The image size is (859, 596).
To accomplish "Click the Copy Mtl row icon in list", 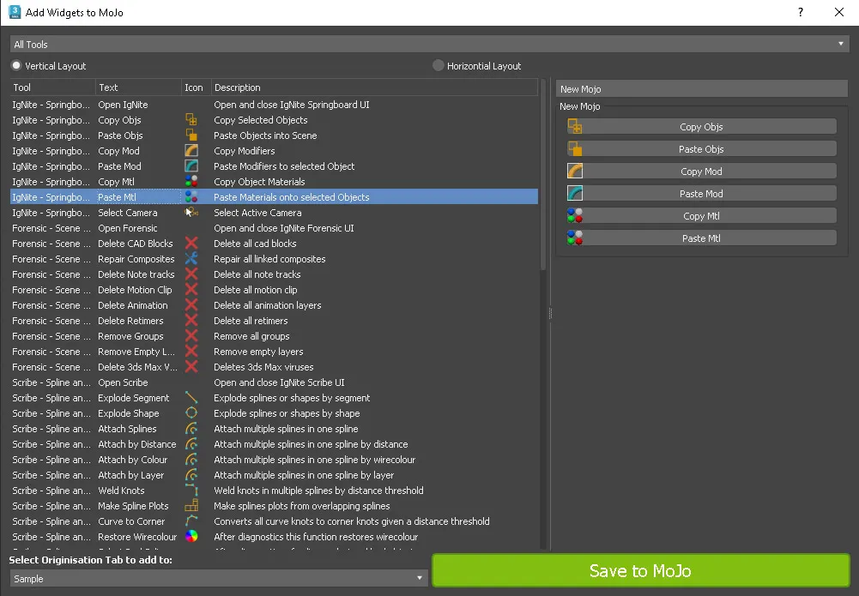I will (191, 181).
